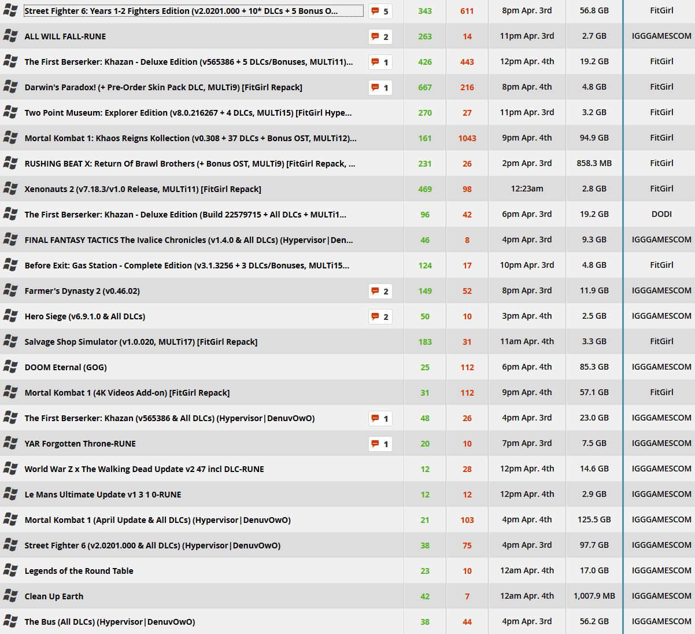Click size 125.5 GB on Mortal Kombat 1 row
The height and width of the screenshot is (634, 695).
point(594,519)
